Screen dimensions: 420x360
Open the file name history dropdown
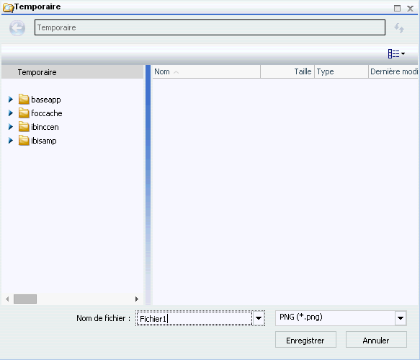(x=259, y=318)
